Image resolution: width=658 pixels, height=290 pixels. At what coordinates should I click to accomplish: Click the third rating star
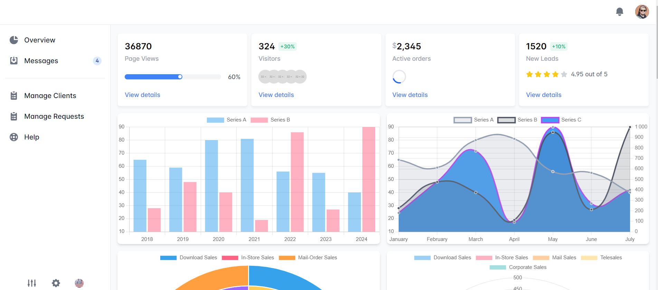547,74
